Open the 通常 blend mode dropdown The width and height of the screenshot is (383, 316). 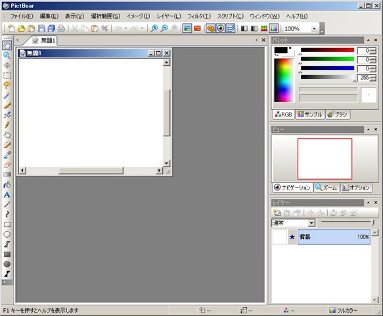tap(311, 223)
